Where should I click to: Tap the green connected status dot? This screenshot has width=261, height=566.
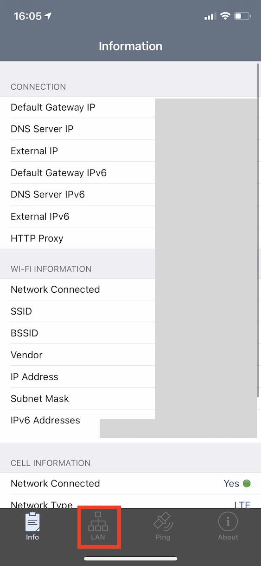(x=247, y=483)
